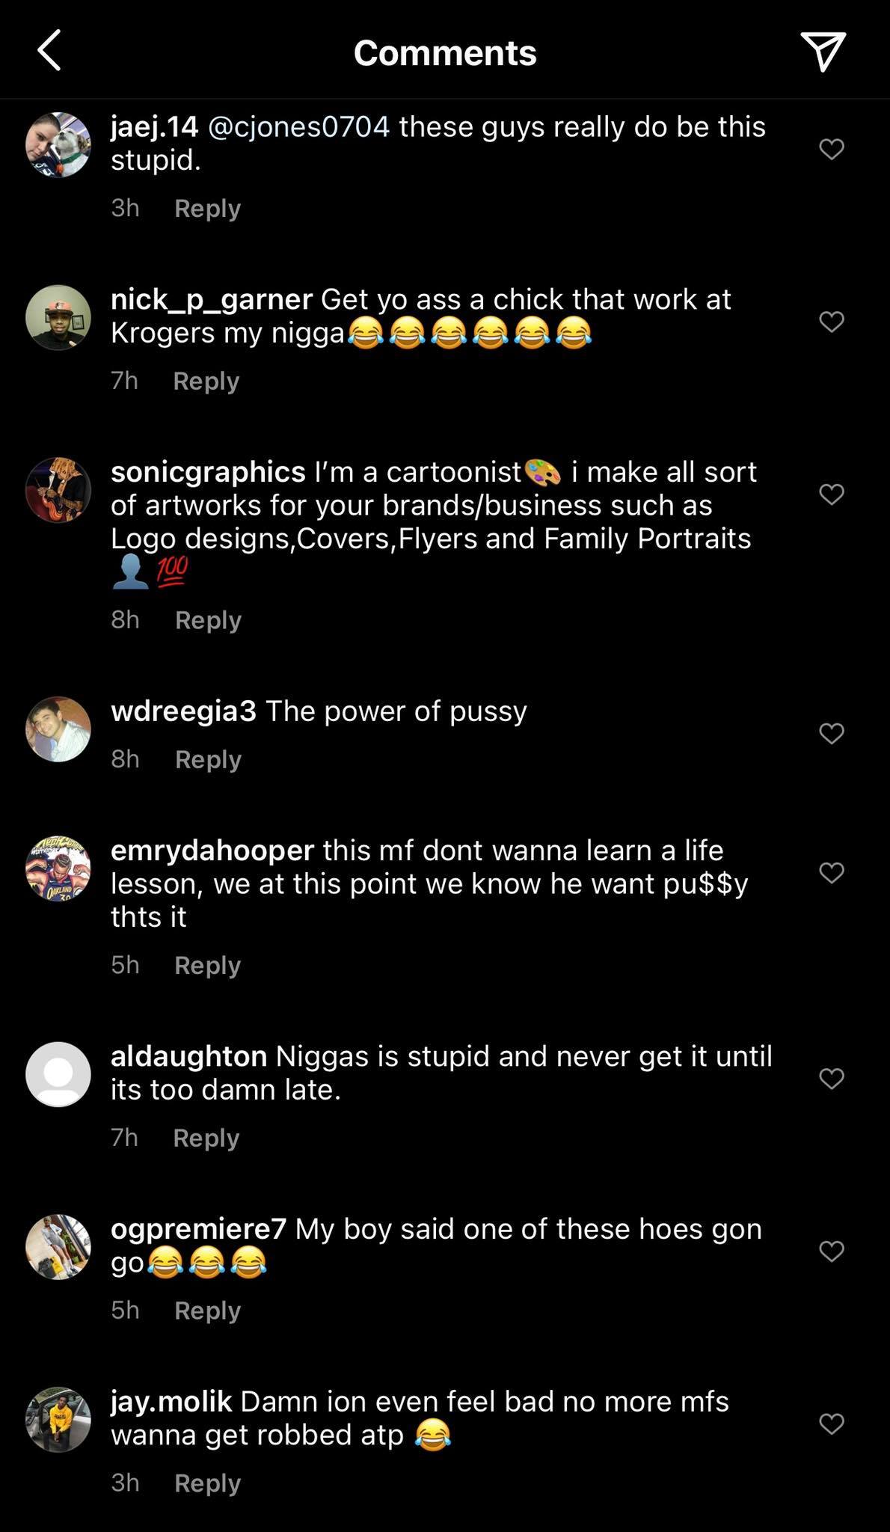Screen dimensions: 890x1532
Task: Tap aldaughton's default gray avatar
Action: tap(58, 1074)
